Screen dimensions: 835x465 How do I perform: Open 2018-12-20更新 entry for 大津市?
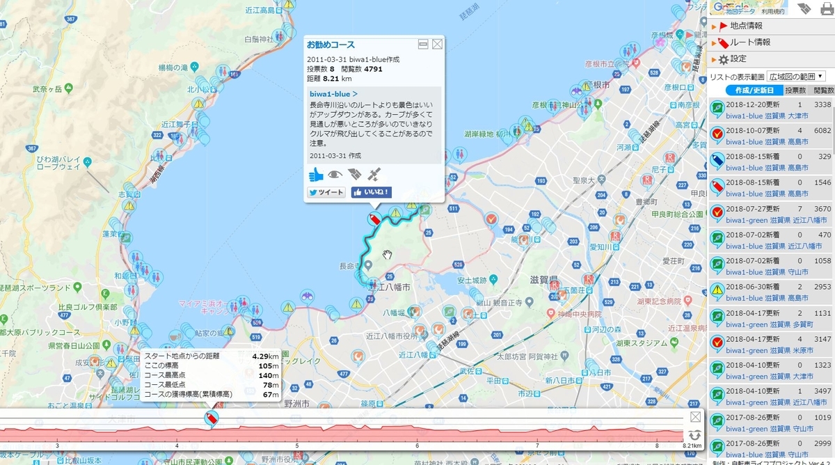coord(771,109)
